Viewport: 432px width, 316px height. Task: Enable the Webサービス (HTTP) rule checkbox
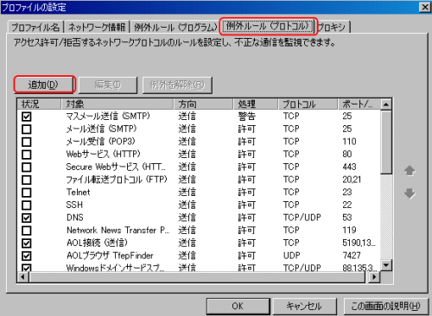coord(27,155)
